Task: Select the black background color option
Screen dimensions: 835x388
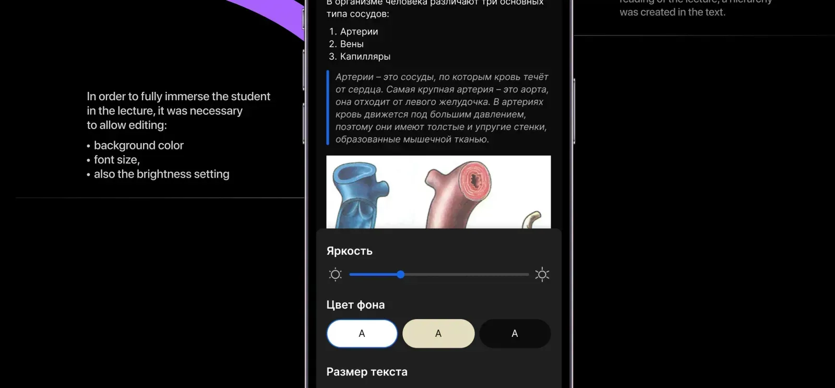Action: [x=515, y=334]
